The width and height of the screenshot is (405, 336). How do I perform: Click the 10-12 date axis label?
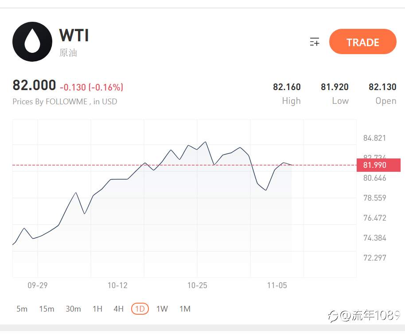pos(117,285)
